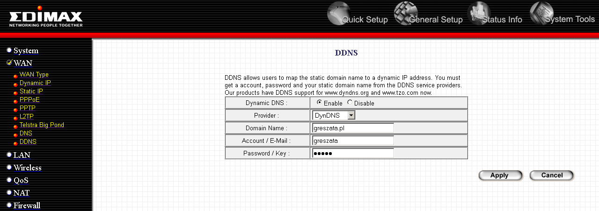Collapse the WAN section in sidebar
The image size is (599, 211).
click(23, 63)
